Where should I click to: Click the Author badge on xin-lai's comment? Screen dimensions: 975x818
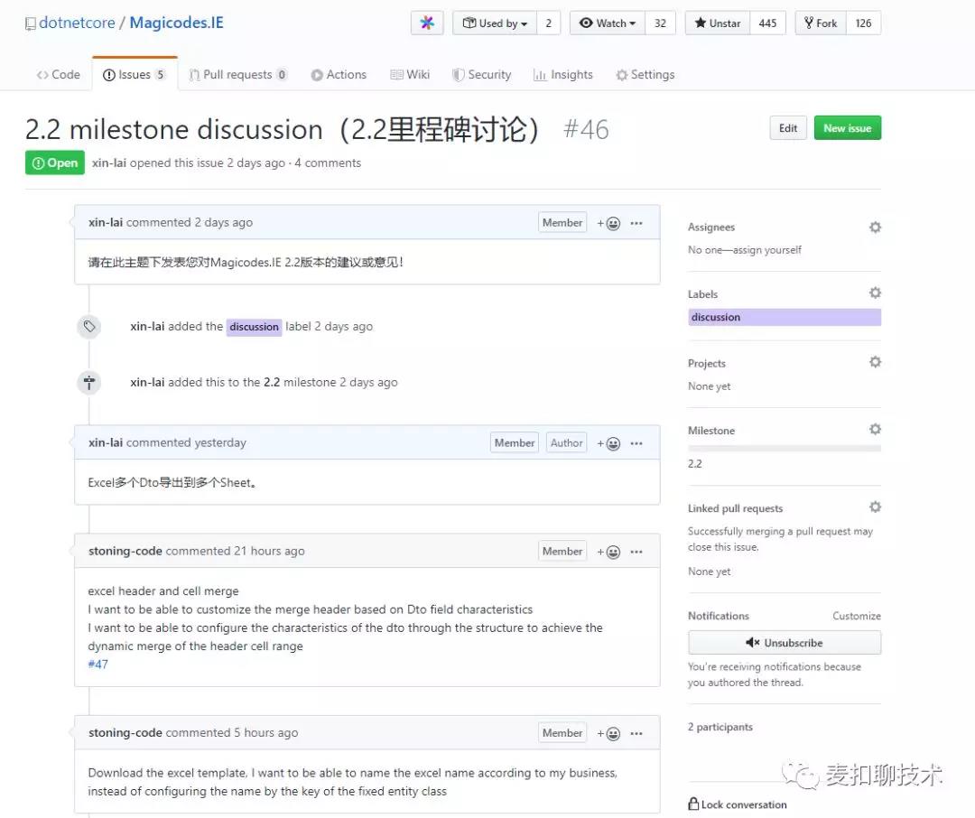566,443
